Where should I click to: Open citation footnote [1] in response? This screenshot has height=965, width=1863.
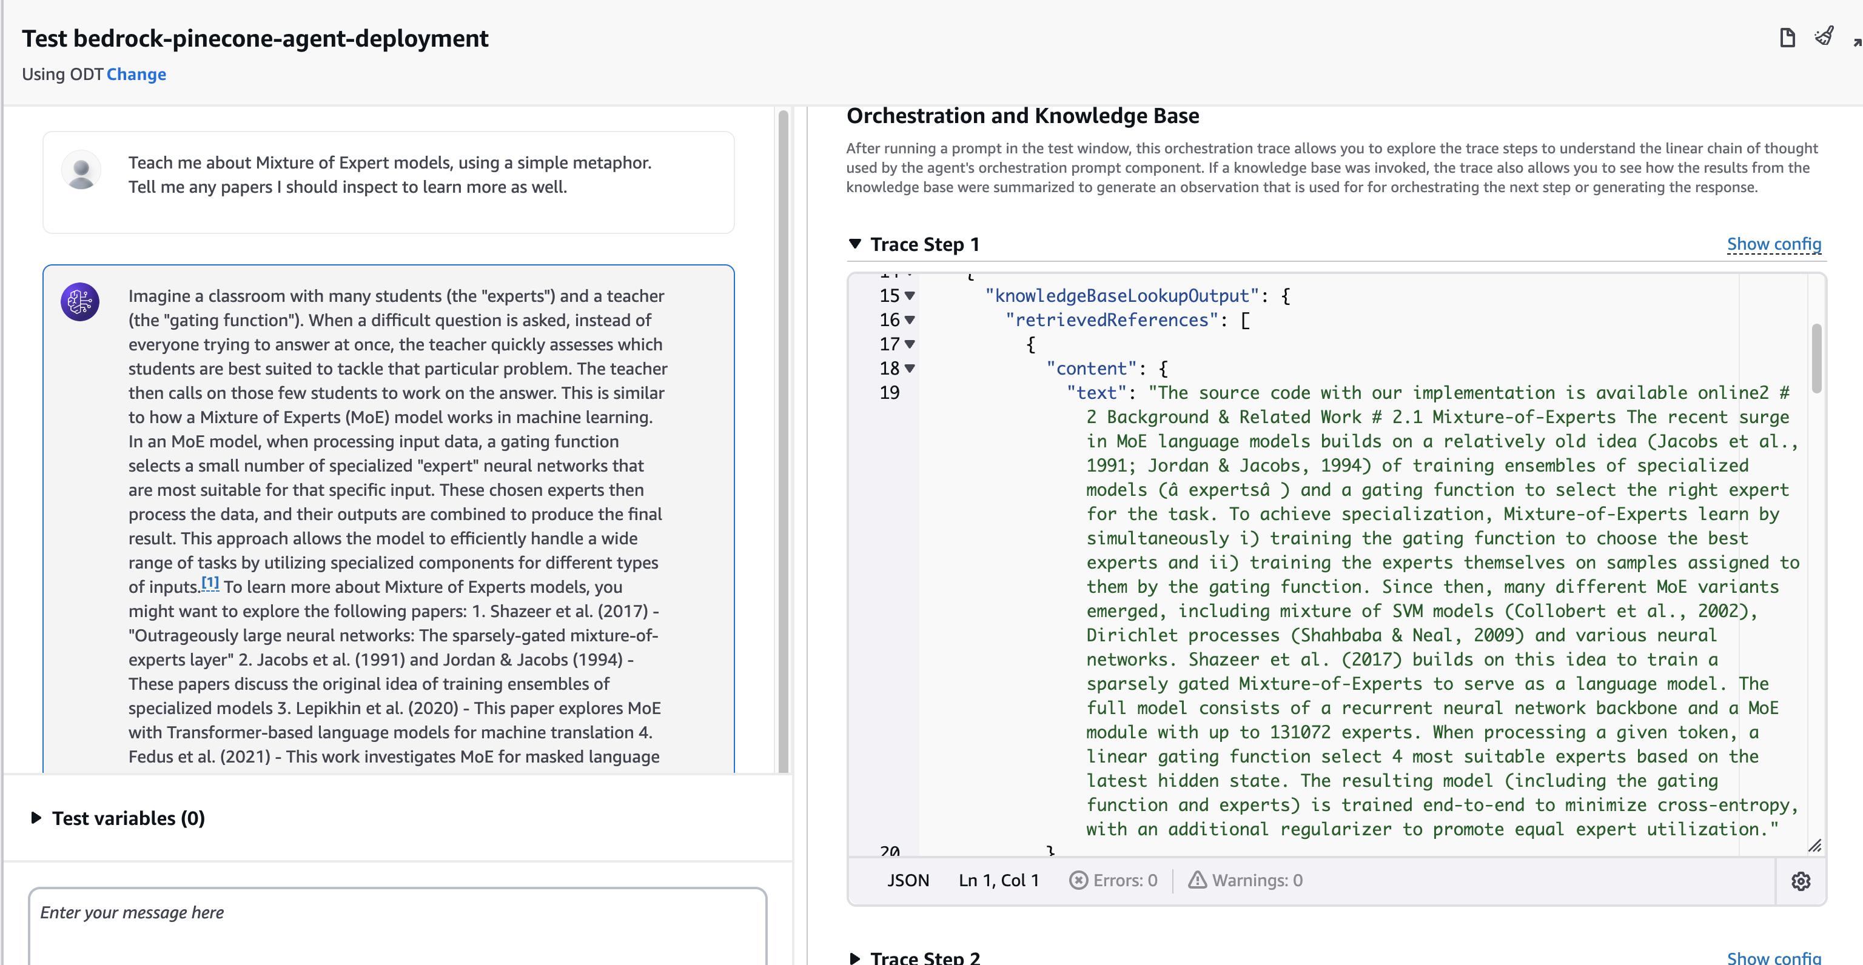click(210, 583)
